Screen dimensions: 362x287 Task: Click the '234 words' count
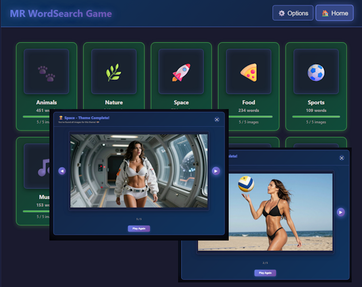pyautogui.click(x=249, y=111)
